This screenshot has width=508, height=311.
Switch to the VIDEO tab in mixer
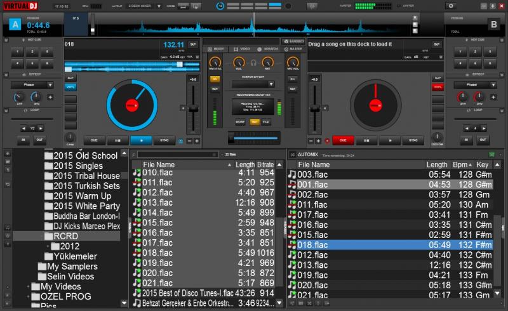tap(243, 48)
